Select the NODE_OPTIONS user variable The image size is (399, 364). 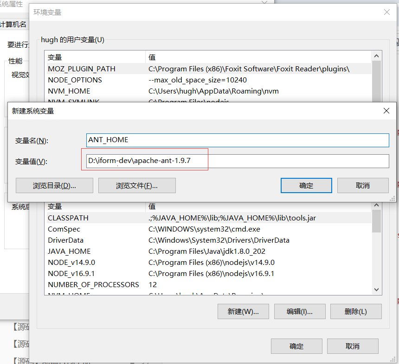[x=75, y=80]
